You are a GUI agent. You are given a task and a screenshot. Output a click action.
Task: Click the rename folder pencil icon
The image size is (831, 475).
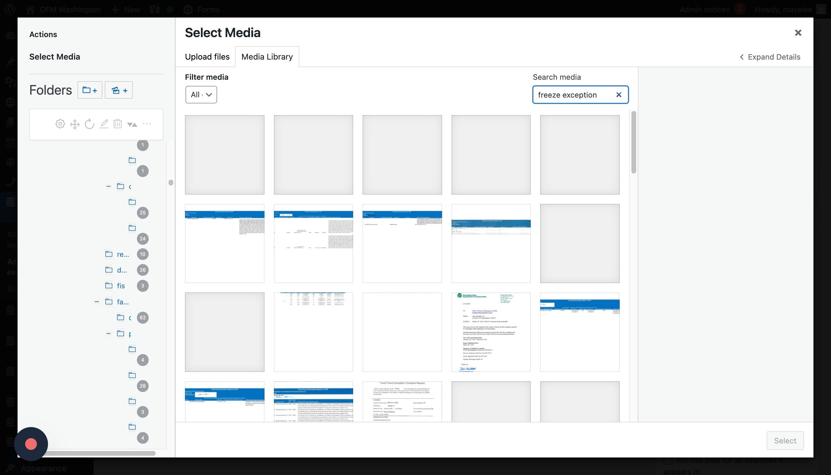[104, 124]
